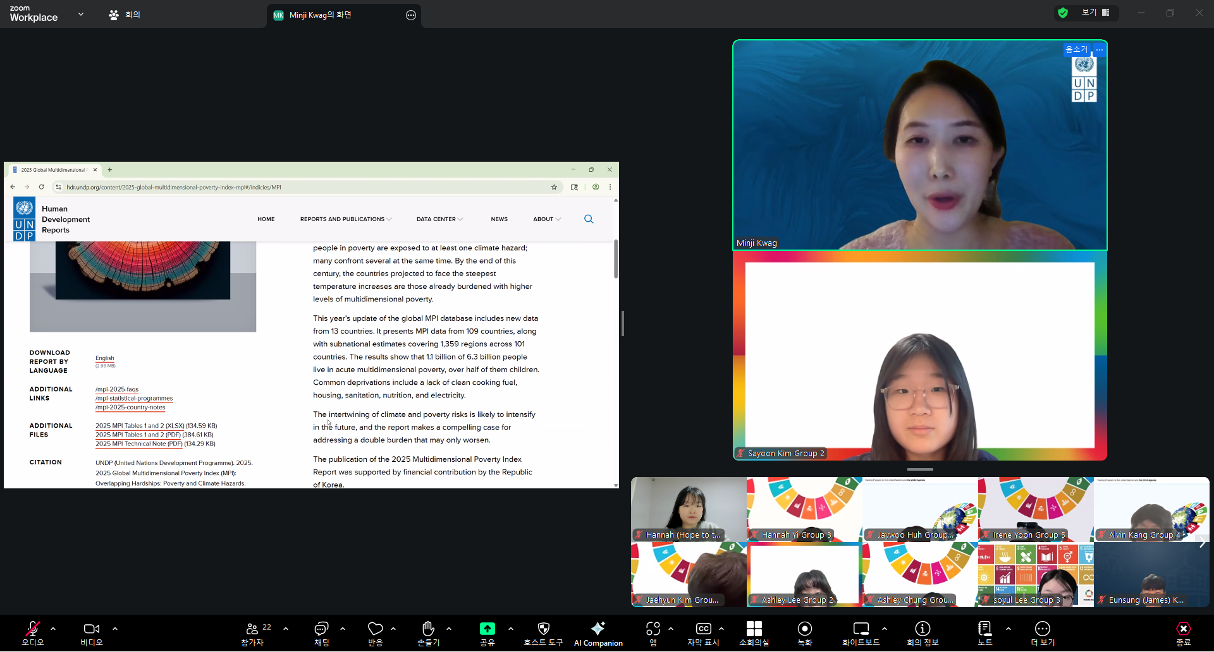Image resolution: width=1214 pixels, height=652 pixels.
Task: Toggle the video camera button
Action: (92, 633)
